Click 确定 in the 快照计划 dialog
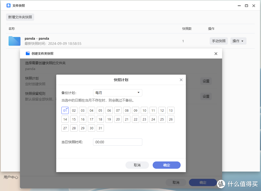This screenshot has width=261, height=191. point(166,165)
